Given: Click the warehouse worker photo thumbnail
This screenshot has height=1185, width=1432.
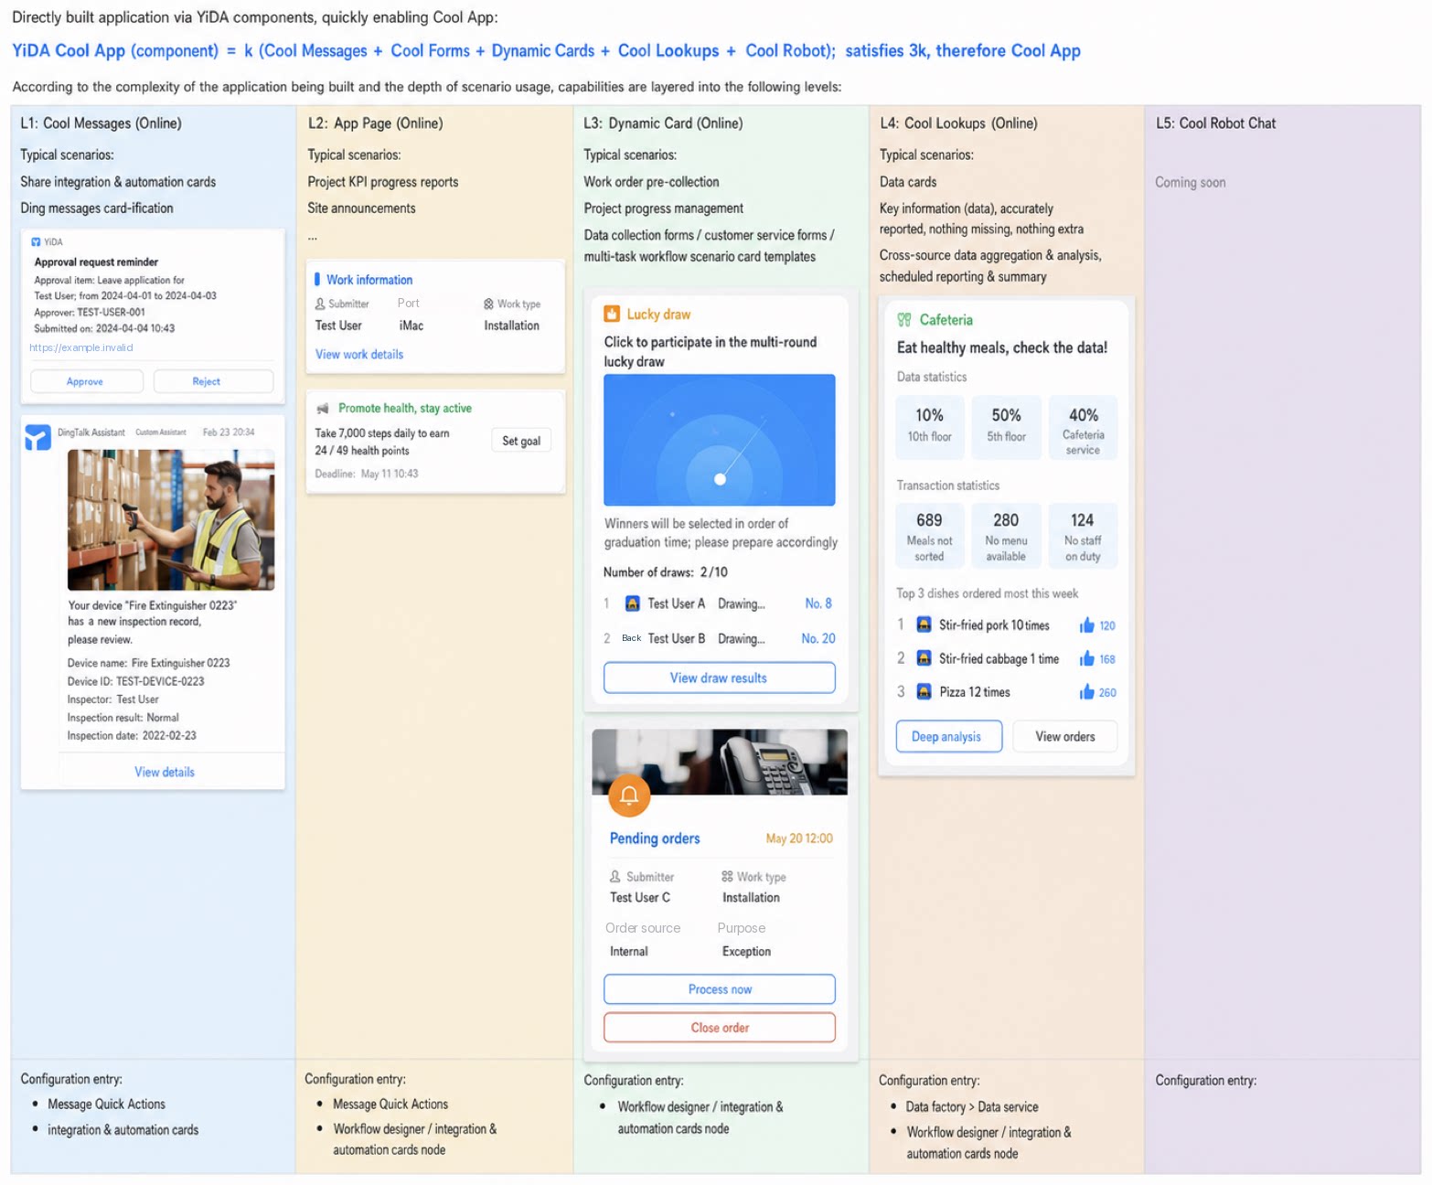Looking at the screenshot, I should coord(171,520).
